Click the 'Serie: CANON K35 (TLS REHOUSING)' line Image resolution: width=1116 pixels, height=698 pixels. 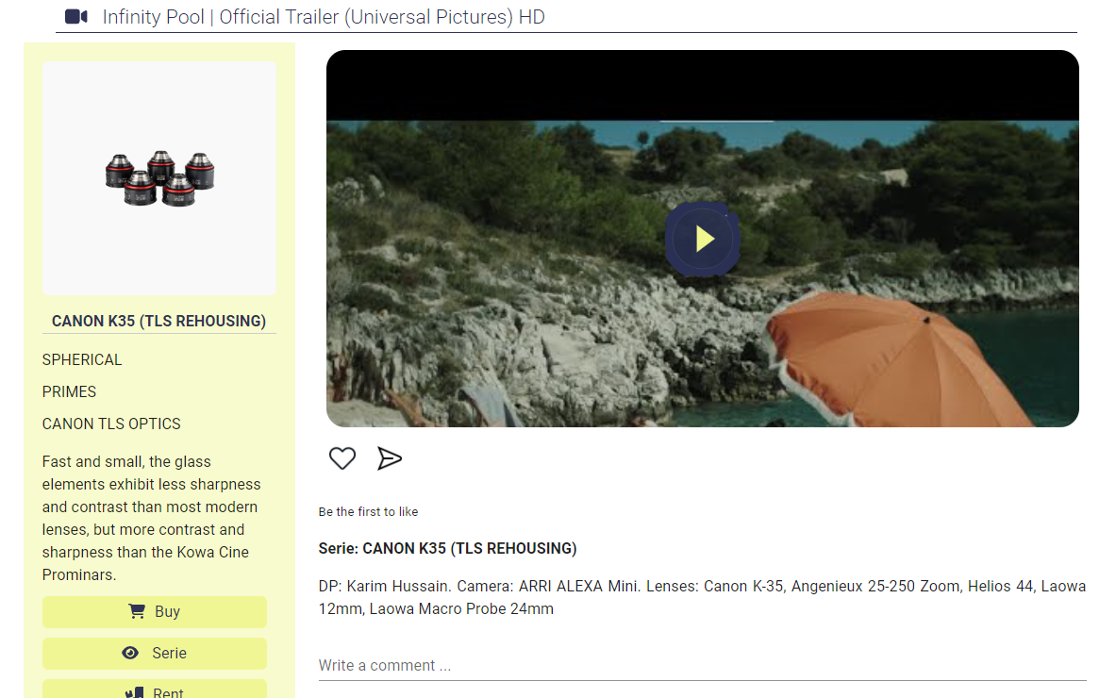pyautogui.click(x=447, y=549)
